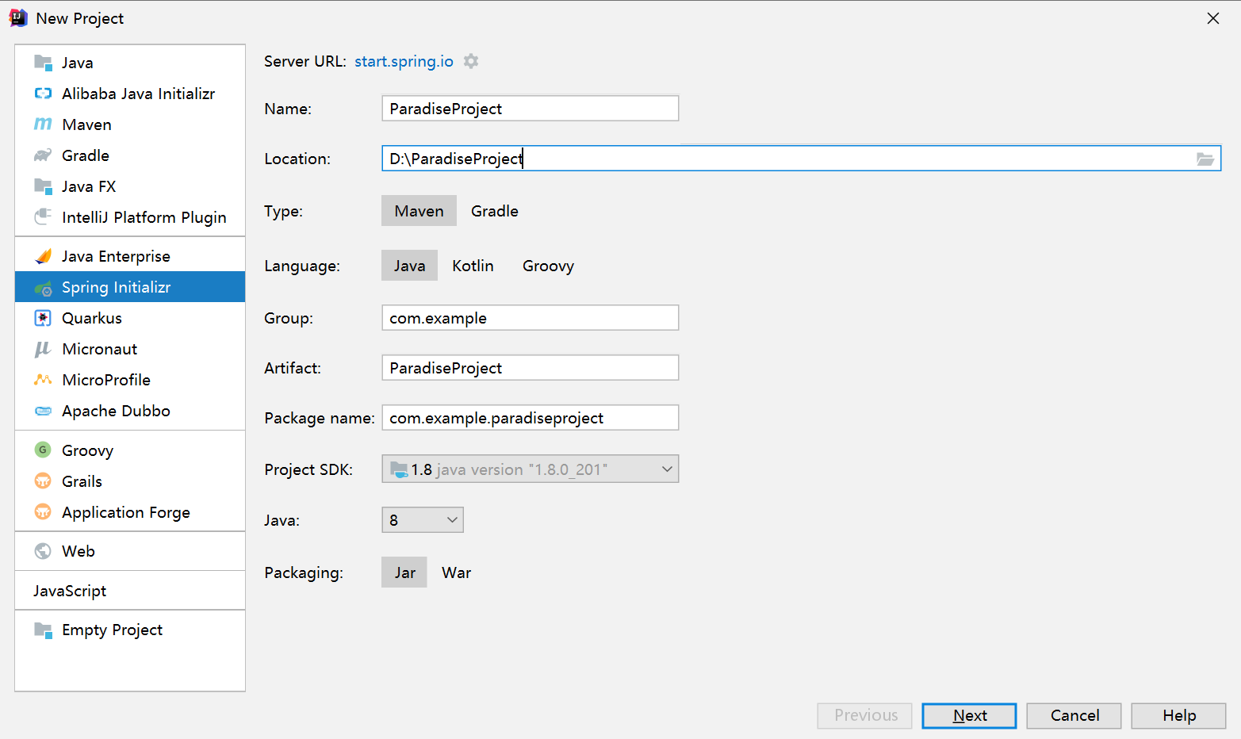1241x739 pixels.
Task: Click the Server URL settings gear icon
Action: [471, 61]
